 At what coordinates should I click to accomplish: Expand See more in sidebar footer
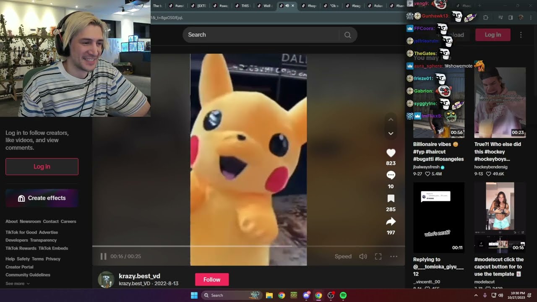pyautogui.click(x=17, y=284)
